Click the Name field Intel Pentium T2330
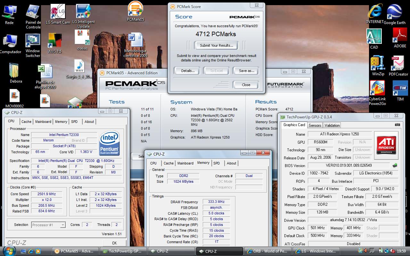 coord(64,135)
